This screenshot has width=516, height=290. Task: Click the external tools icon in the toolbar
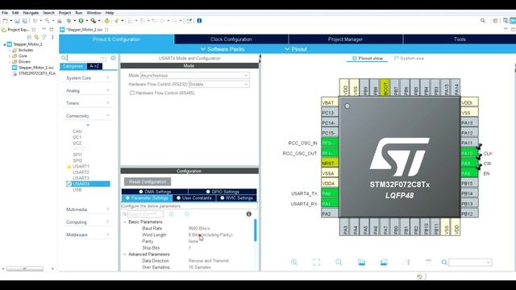tap(94, 21)
